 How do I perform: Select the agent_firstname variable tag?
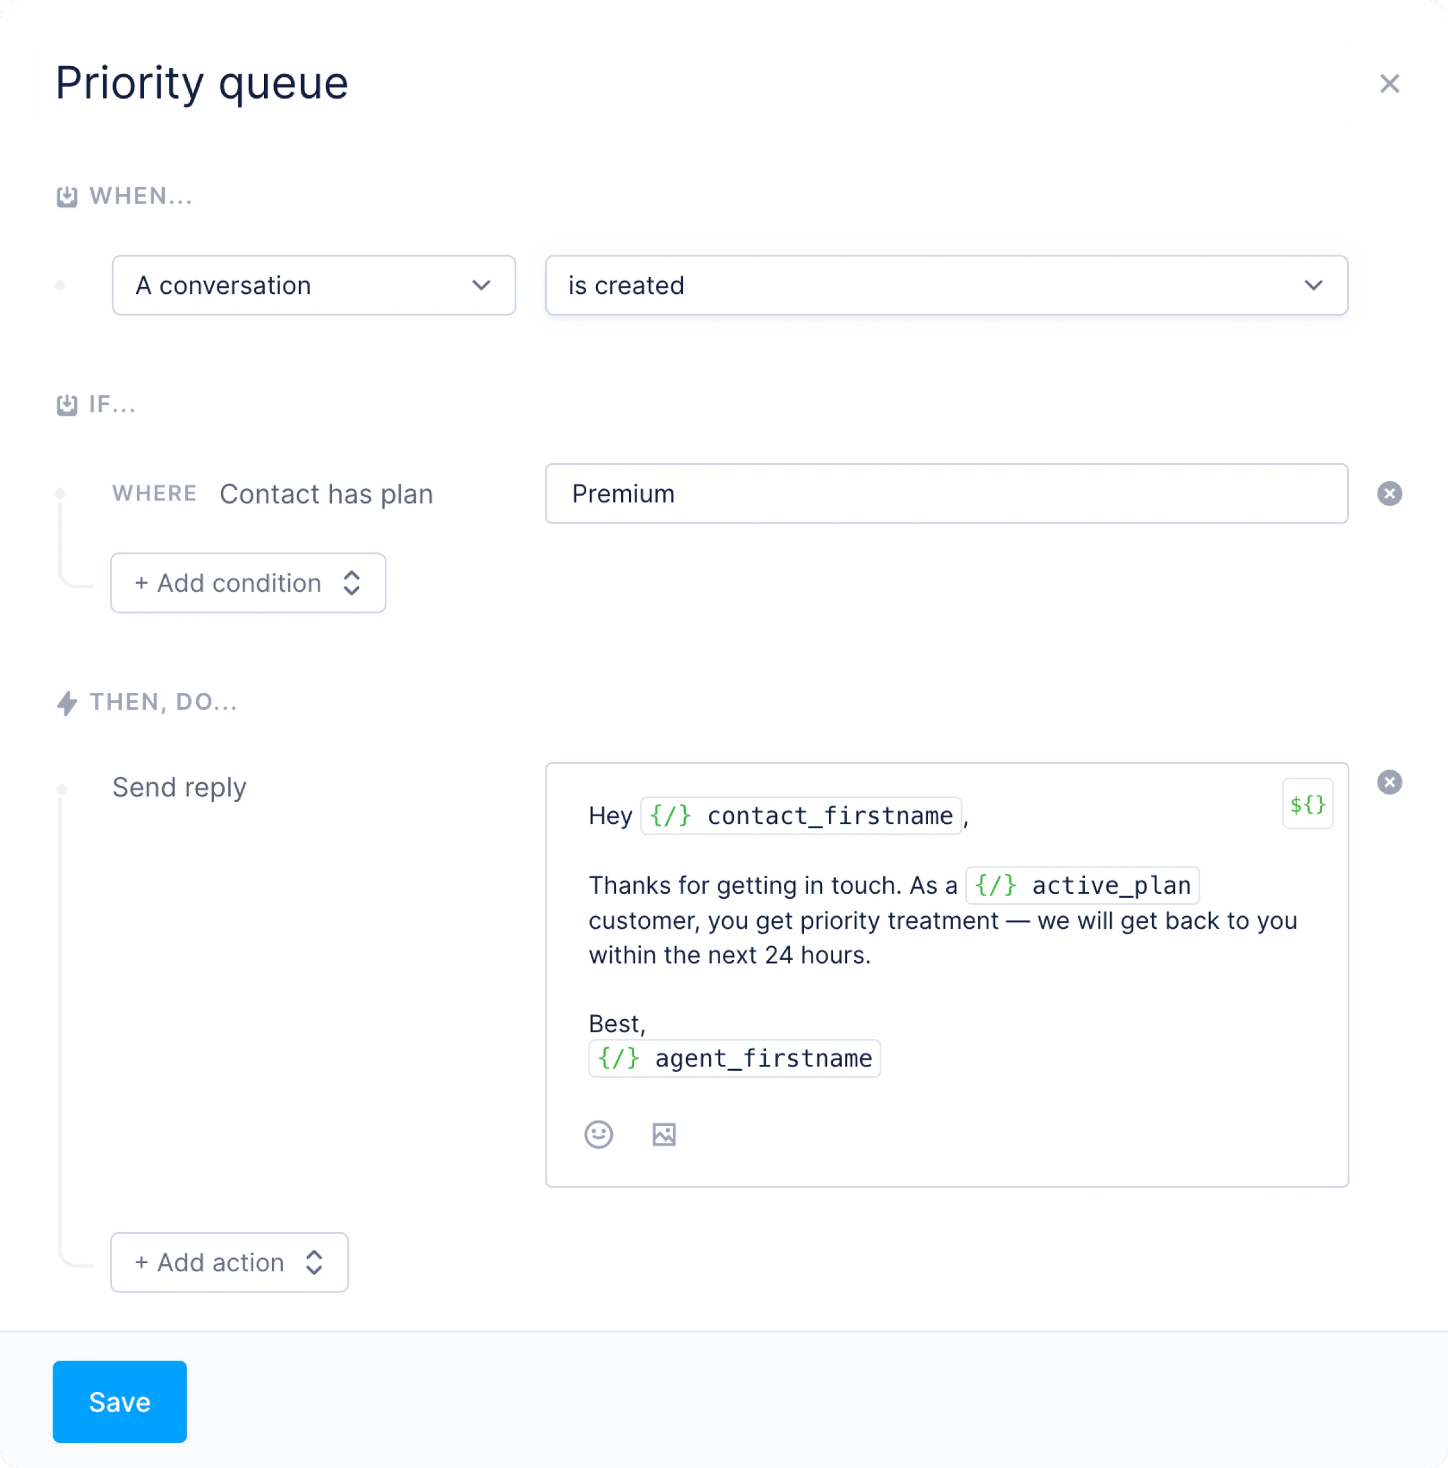(x=734, y=1059)
